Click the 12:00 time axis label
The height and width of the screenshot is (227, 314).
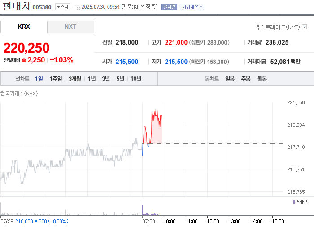(x=213, y=221)
